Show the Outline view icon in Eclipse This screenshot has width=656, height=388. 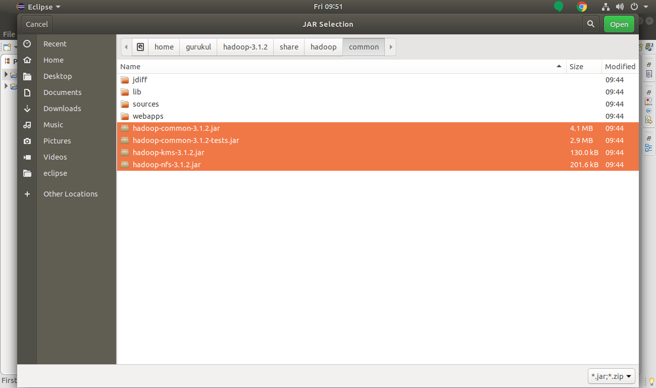[649, 148]
